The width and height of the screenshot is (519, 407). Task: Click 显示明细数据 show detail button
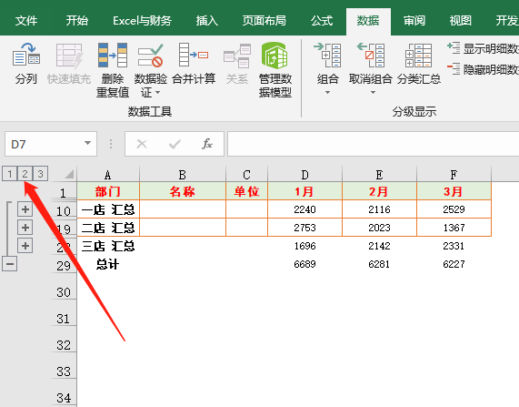click(x=484, y=49)
